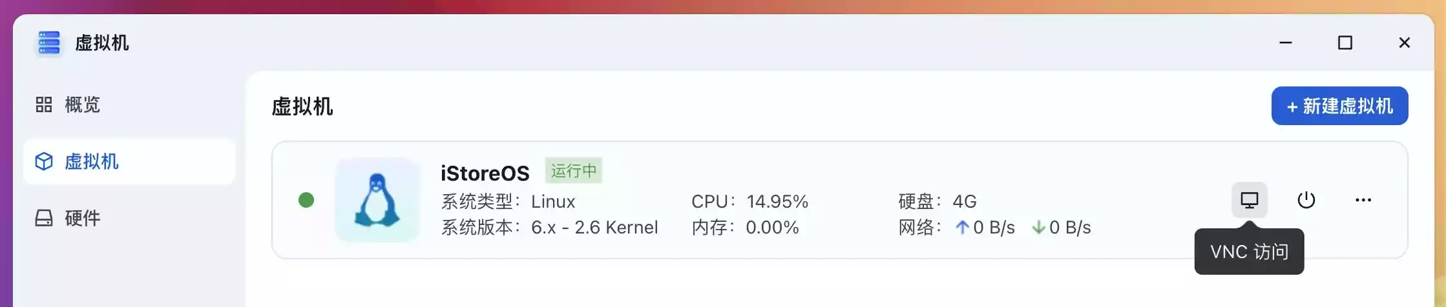
Task: Open VNC access monitor icon
Action: (1249, 200)
